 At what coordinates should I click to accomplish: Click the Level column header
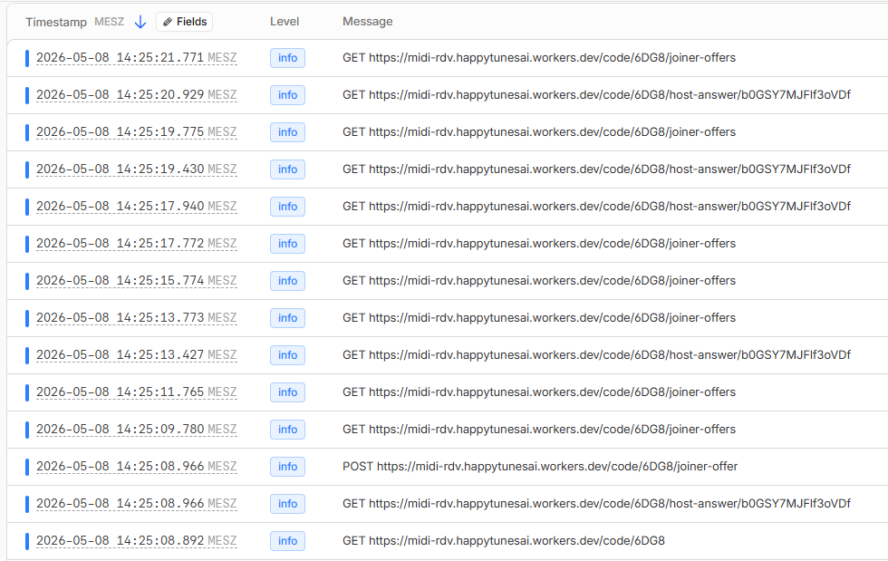click(285, 22)
